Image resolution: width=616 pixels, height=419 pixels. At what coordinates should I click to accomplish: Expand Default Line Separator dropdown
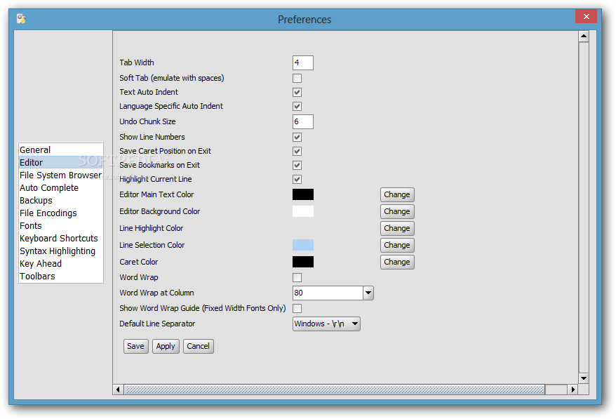coord(326,324)
